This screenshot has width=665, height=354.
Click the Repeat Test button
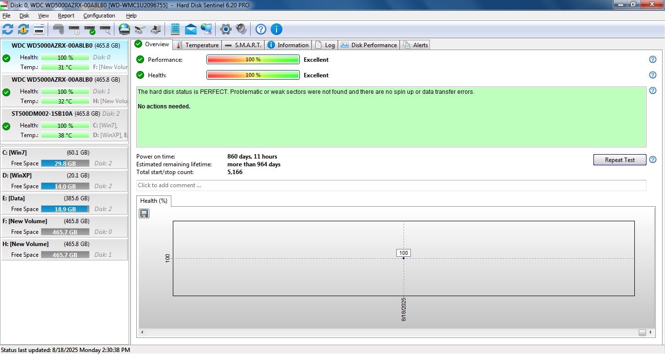[x=620, y=159]
